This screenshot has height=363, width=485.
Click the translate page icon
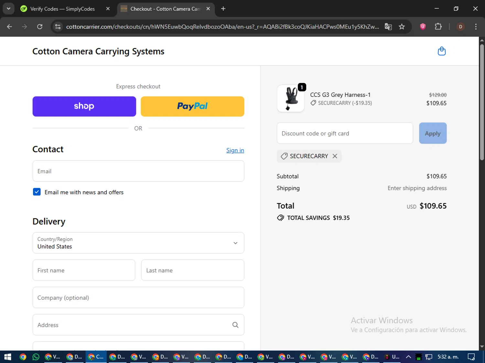tap(388, 26)
